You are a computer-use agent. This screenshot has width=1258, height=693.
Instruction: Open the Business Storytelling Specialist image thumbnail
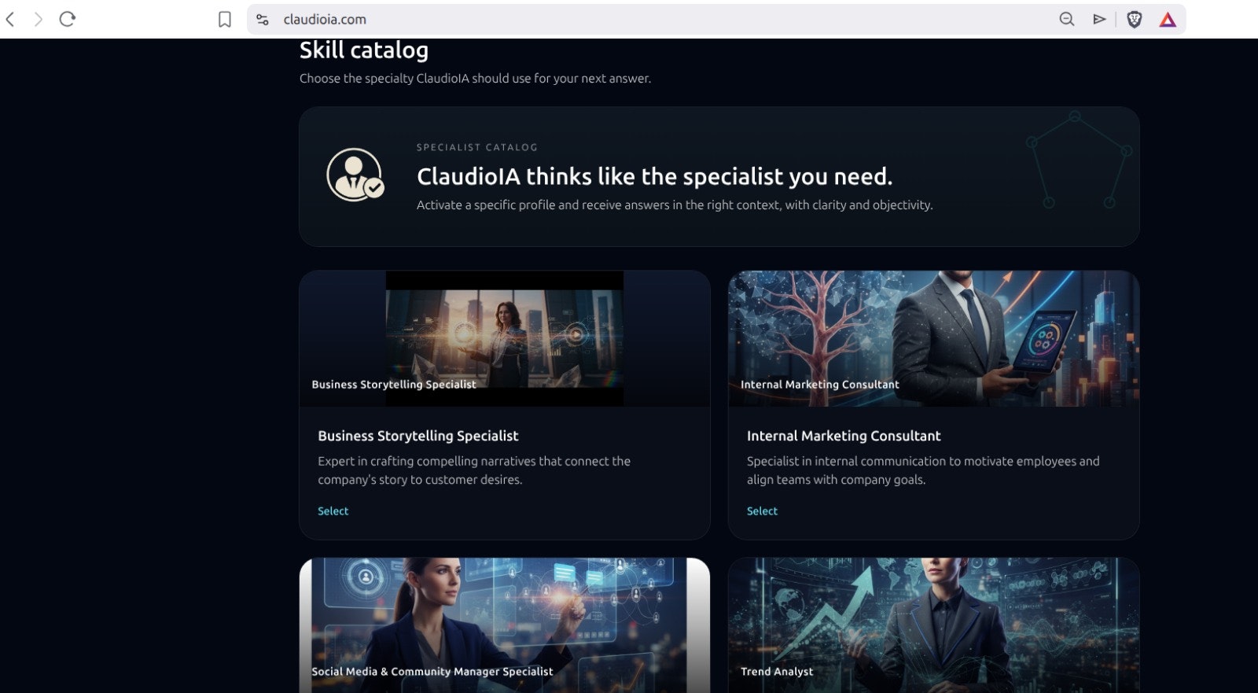point(505,338)
